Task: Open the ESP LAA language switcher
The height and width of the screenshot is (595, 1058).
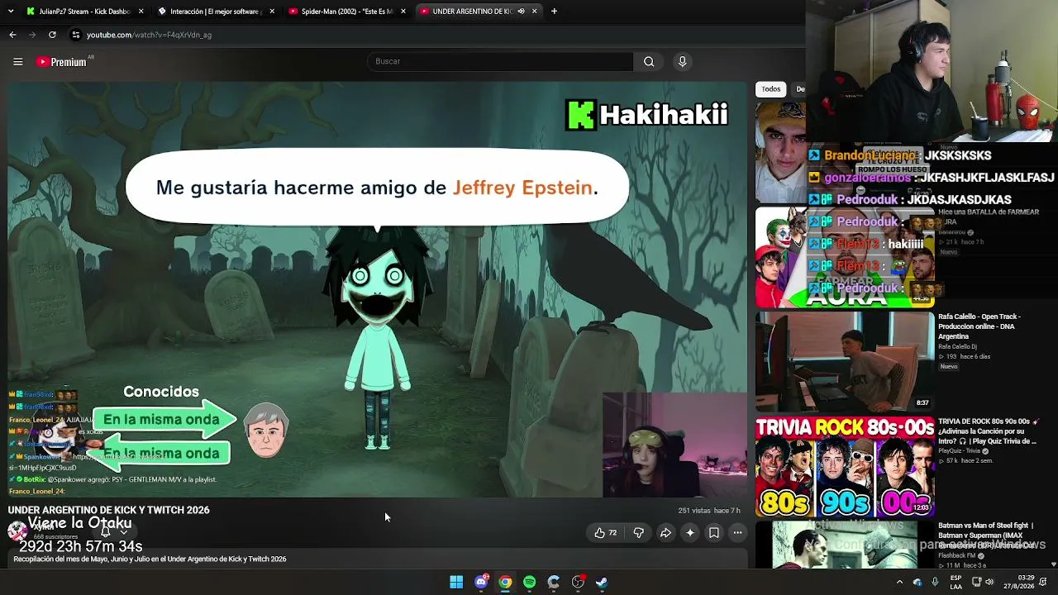Action: coord(956,582)
